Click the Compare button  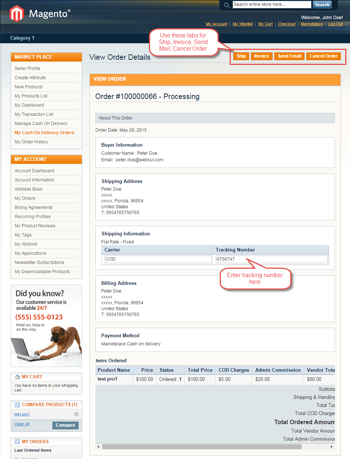point(65,425)
